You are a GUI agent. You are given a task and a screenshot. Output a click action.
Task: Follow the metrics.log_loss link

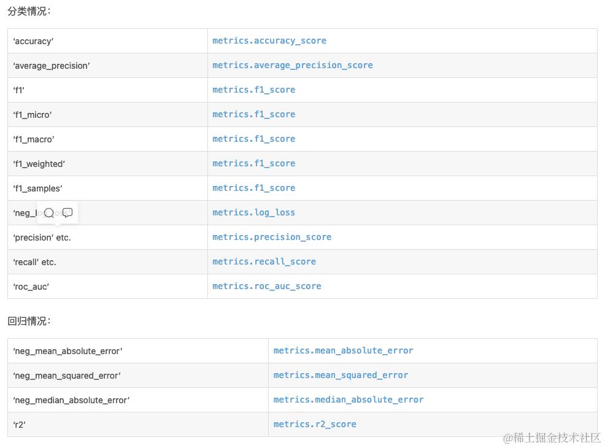[x=253, y=212]
